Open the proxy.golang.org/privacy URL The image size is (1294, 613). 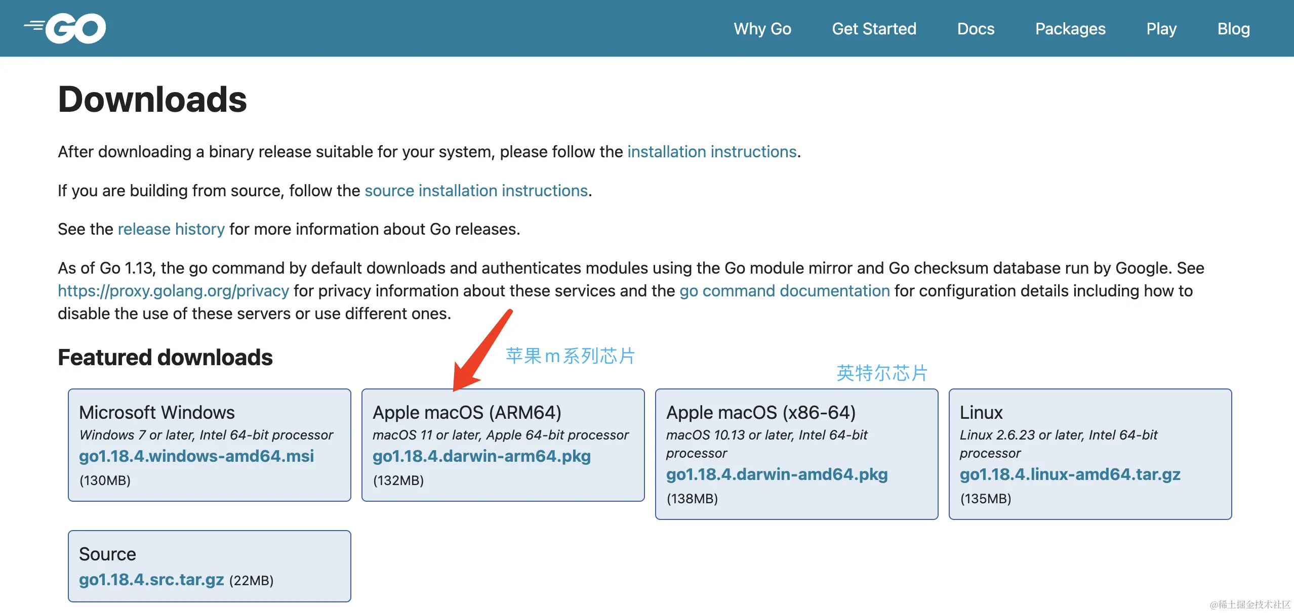(173, 291)
